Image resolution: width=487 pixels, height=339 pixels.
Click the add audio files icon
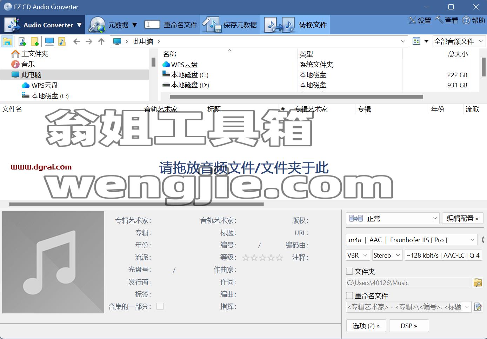click(x=22, y=41)
